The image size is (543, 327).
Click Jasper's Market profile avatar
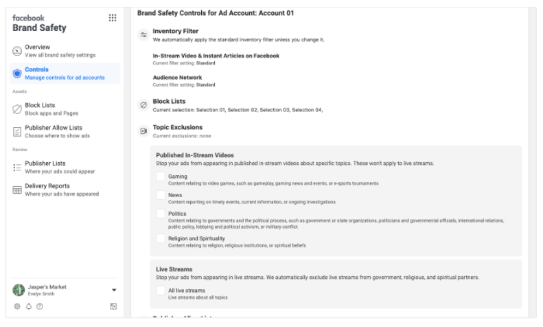pyautogui.click(x=19, y=290)
